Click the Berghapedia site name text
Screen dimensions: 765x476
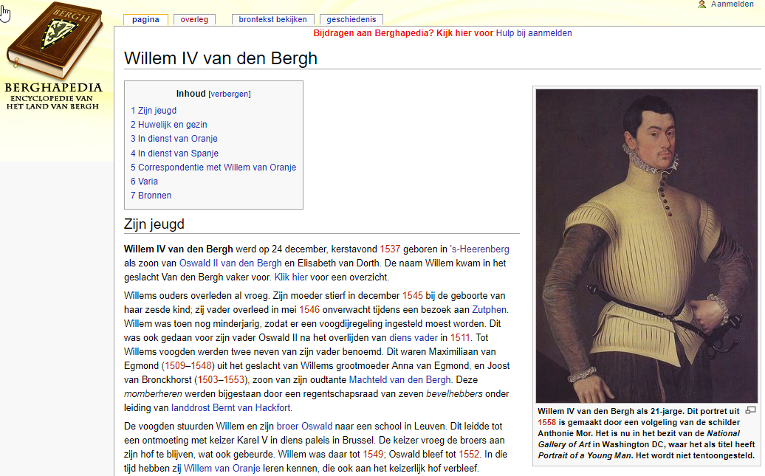tap(54, 88)
